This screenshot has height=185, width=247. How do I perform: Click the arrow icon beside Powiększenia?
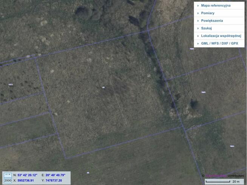click(198, 21)
